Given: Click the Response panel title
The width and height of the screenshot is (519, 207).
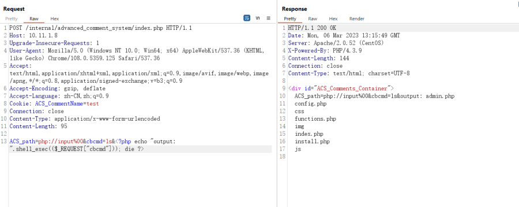Looking at the screenshot, I should (x=294, y=9).
